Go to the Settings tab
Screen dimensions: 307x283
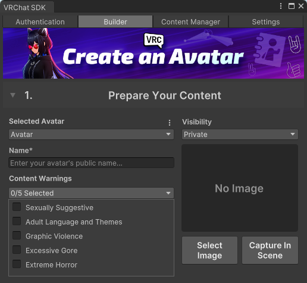tap(266, 21)
